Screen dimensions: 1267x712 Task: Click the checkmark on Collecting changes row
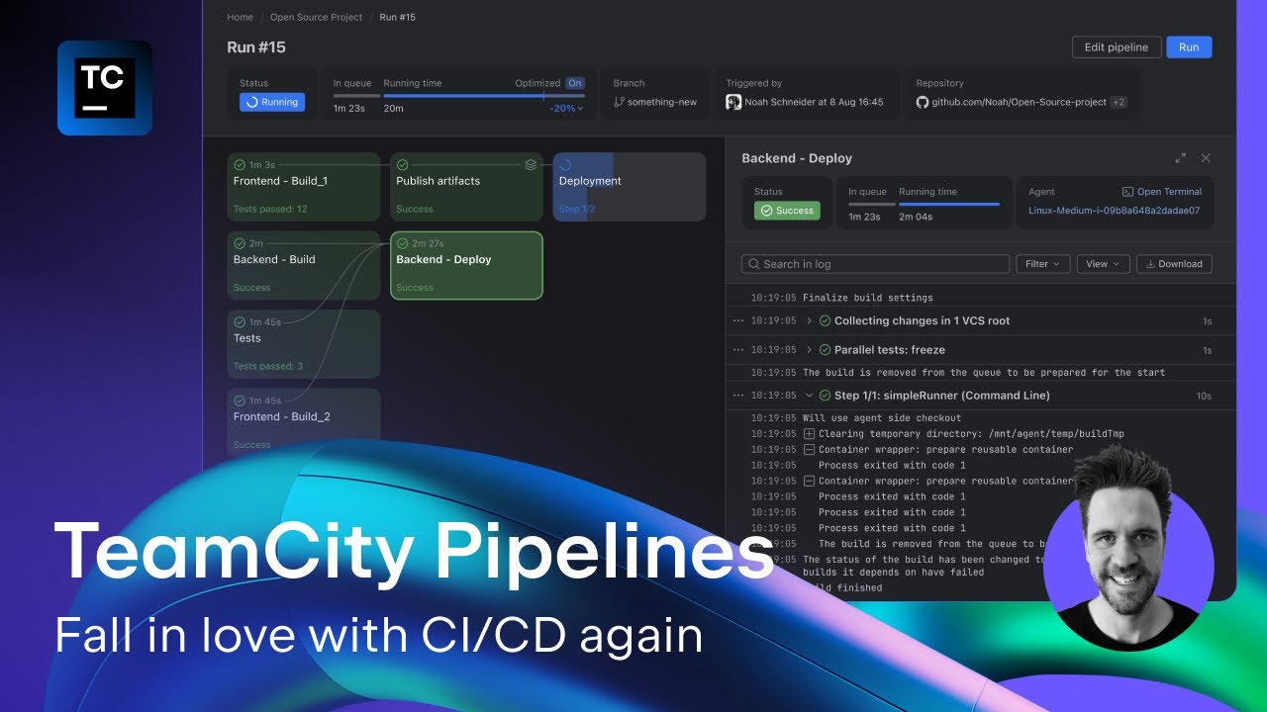point(825,321)
